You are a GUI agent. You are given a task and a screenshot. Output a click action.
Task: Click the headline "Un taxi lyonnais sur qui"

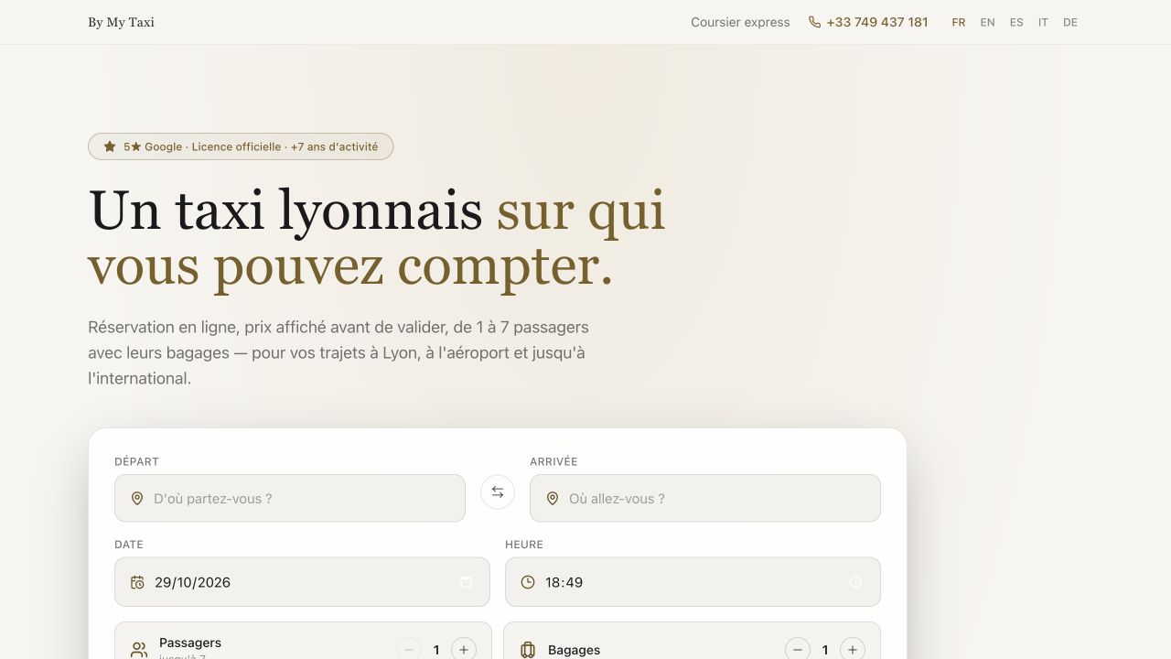point(376,210)
